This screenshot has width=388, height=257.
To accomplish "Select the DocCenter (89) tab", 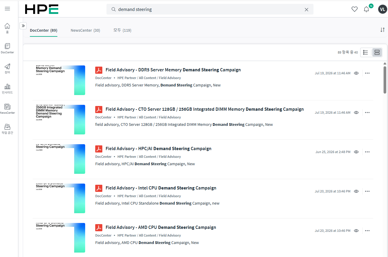I will pos(43,30).
